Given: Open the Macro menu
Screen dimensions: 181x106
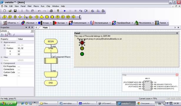Looking at the screenshot, I should (x=36, y=6).
